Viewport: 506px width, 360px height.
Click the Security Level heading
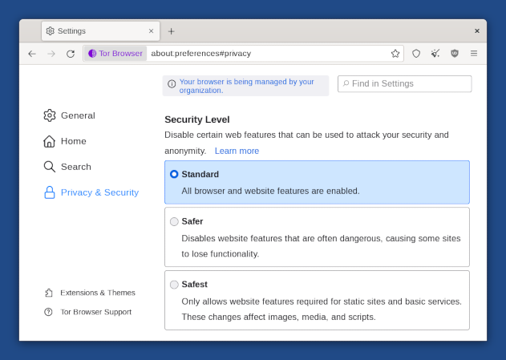[x=197, y=119]
